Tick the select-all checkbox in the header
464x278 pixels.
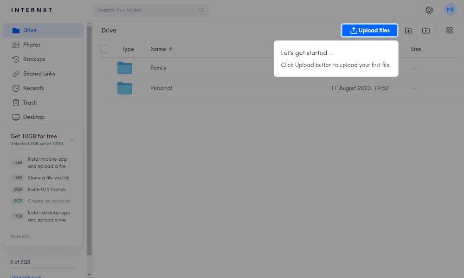(x=103, y=49)
